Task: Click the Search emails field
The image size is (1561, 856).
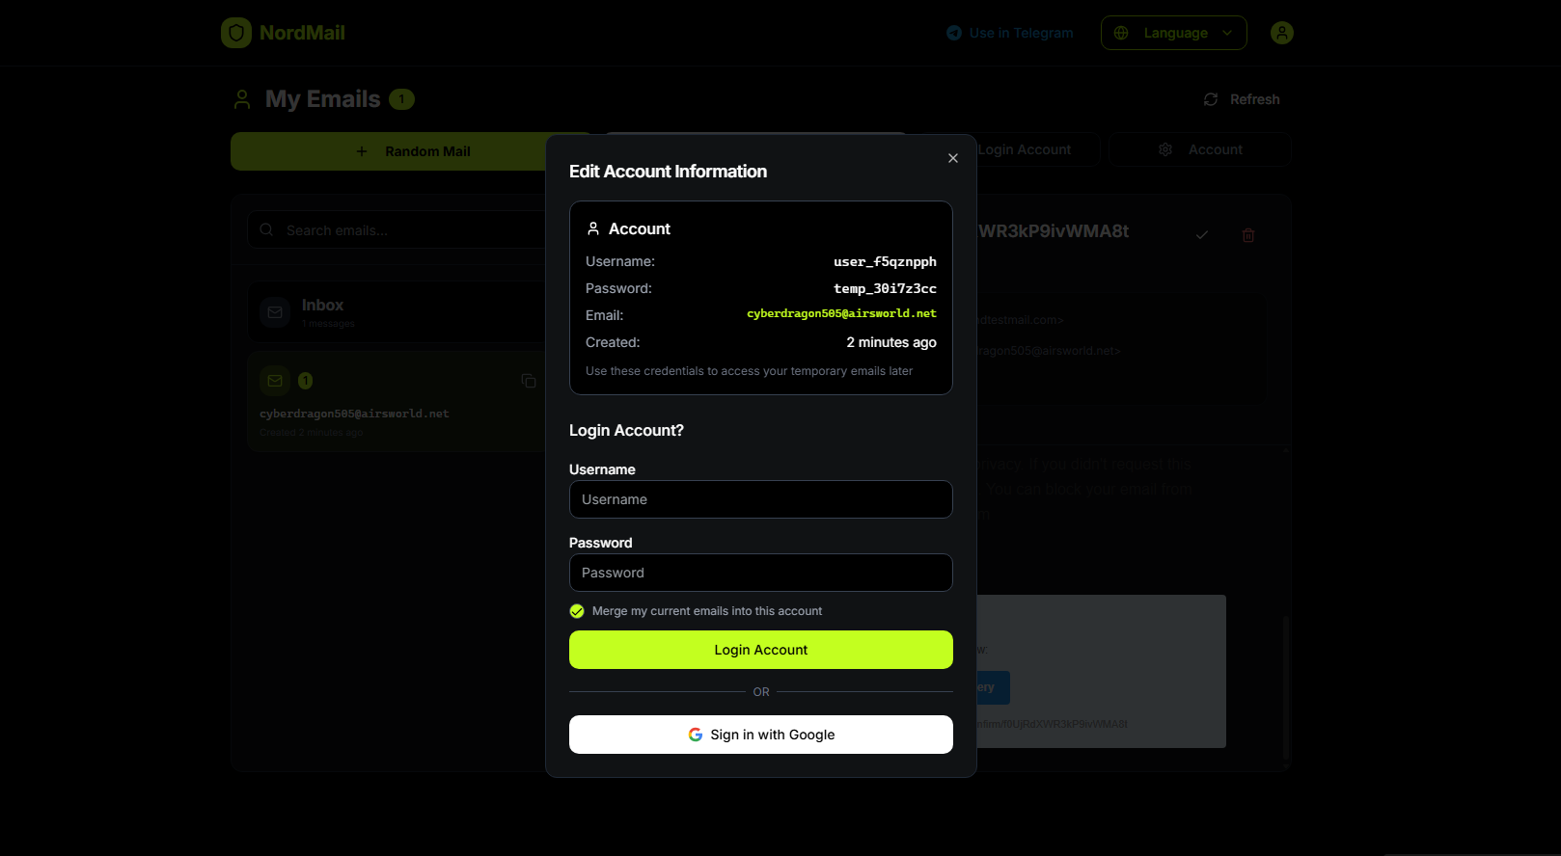Action: pyautogui.click(x=397, y=229)
